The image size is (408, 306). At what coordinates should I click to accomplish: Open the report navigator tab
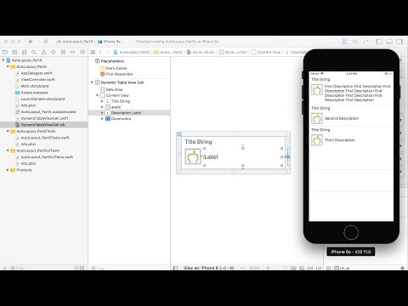(82, 52)
